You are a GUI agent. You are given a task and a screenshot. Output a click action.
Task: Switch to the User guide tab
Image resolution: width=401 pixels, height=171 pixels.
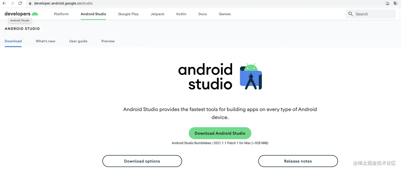click(x=78, y=41)
